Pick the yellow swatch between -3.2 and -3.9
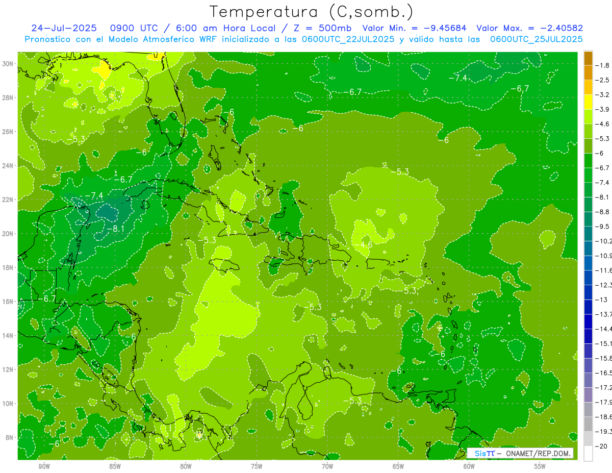Image resolution: width=612 pixels, height=473 pixels. (588, 102)
